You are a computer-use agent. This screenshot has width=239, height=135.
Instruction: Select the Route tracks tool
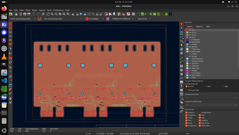click(x=181, y=37)
